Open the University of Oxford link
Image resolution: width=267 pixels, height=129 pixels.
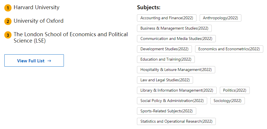click(x=39, y=21)
